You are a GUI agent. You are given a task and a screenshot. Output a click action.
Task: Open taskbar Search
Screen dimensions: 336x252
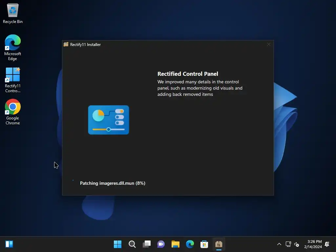(x=132, y=244)
